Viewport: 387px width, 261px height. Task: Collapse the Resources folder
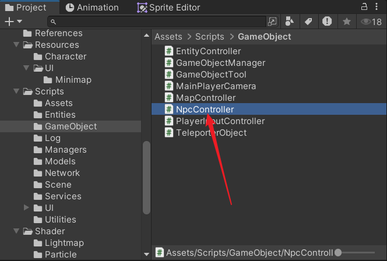click(x=16, y=45)
